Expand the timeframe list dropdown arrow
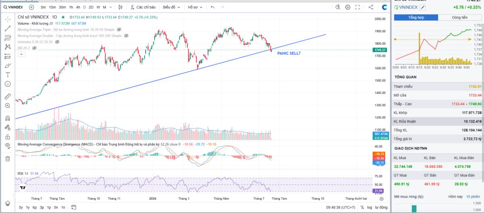This screenshot has width=484, height=213. (111, 7)
